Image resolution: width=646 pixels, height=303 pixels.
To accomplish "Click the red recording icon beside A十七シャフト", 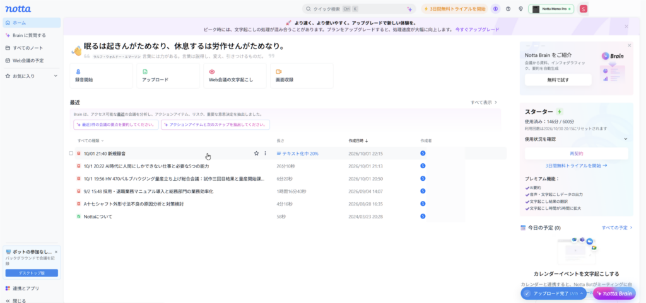I will click(78, 203).
